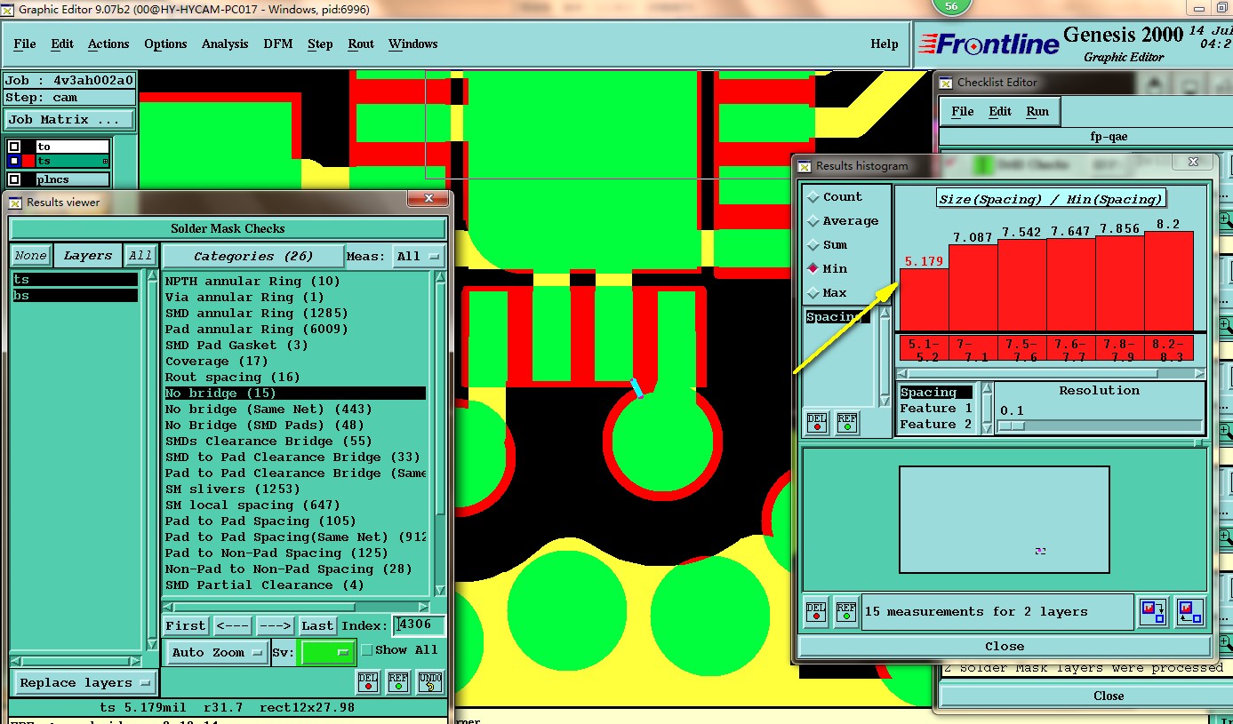Click the Index input field
Image resolution: width=1233 pixels, height=724 pixels.
point(419,625)
